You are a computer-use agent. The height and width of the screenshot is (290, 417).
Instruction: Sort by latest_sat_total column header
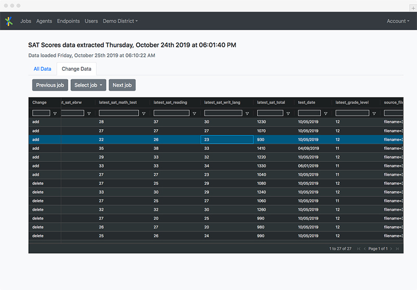tap(271, 103)
